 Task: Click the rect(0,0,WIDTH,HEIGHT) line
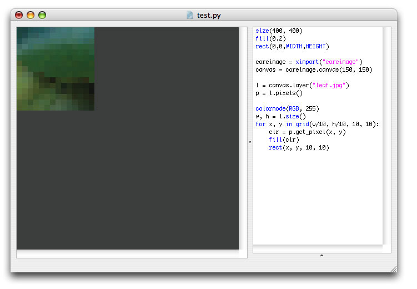coord(292,46)
